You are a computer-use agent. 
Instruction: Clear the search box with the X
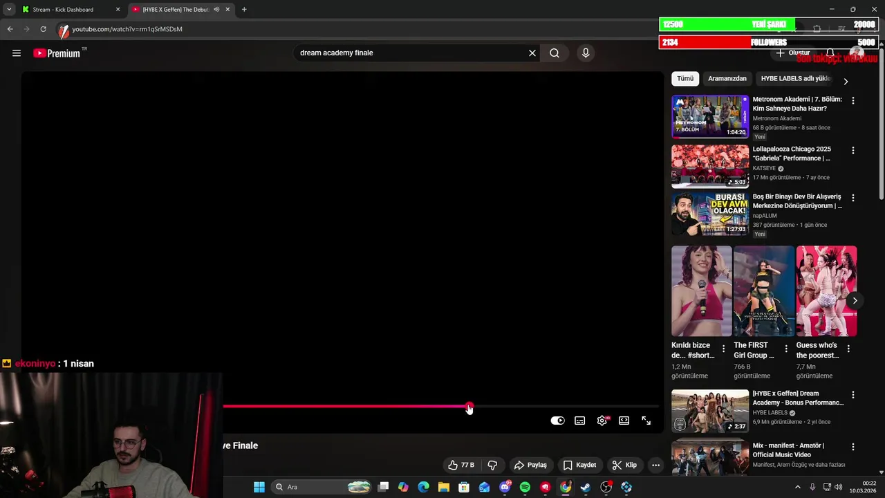(x=532, y=53)
